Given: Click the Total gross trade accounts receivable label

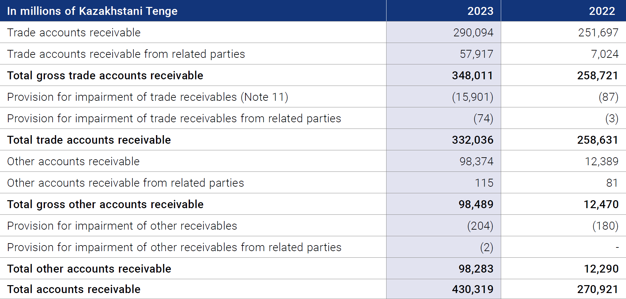Looking at the screenshot, I should [x=105, y=75].
